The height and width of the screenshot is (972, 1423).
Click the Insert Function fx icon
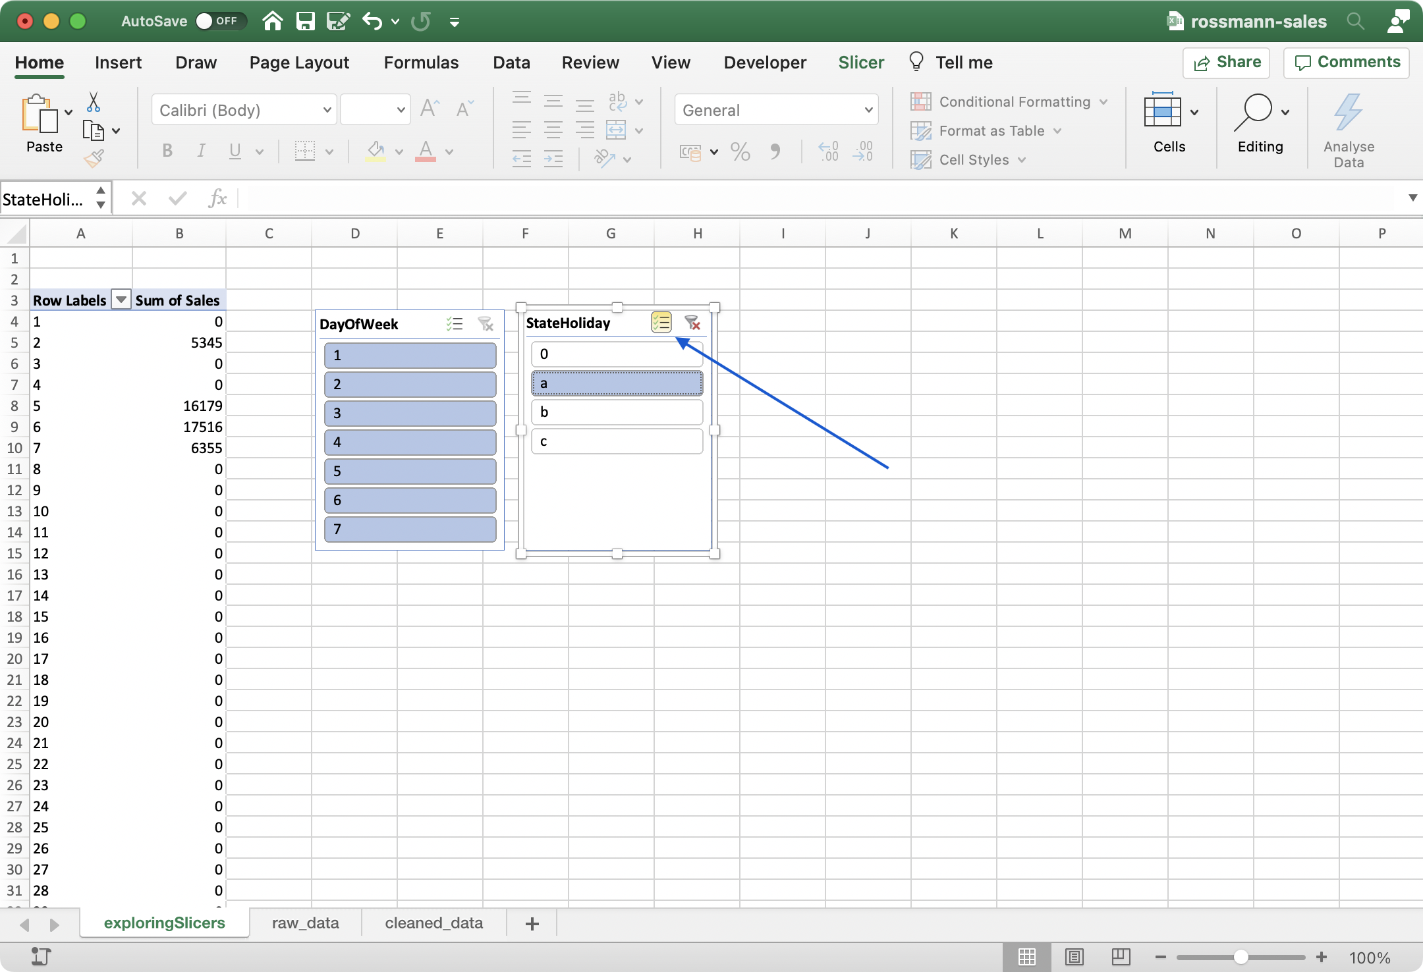click(217, 198)
